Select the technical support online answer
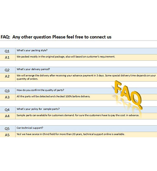Screen dimensions: 157x171 [71, 134]
